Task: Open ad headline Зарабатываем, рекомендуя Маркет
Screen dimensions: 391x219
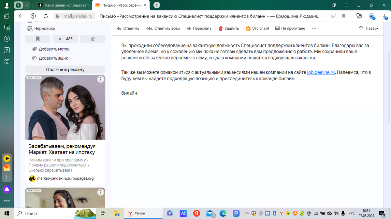Action: click(62, 149)
